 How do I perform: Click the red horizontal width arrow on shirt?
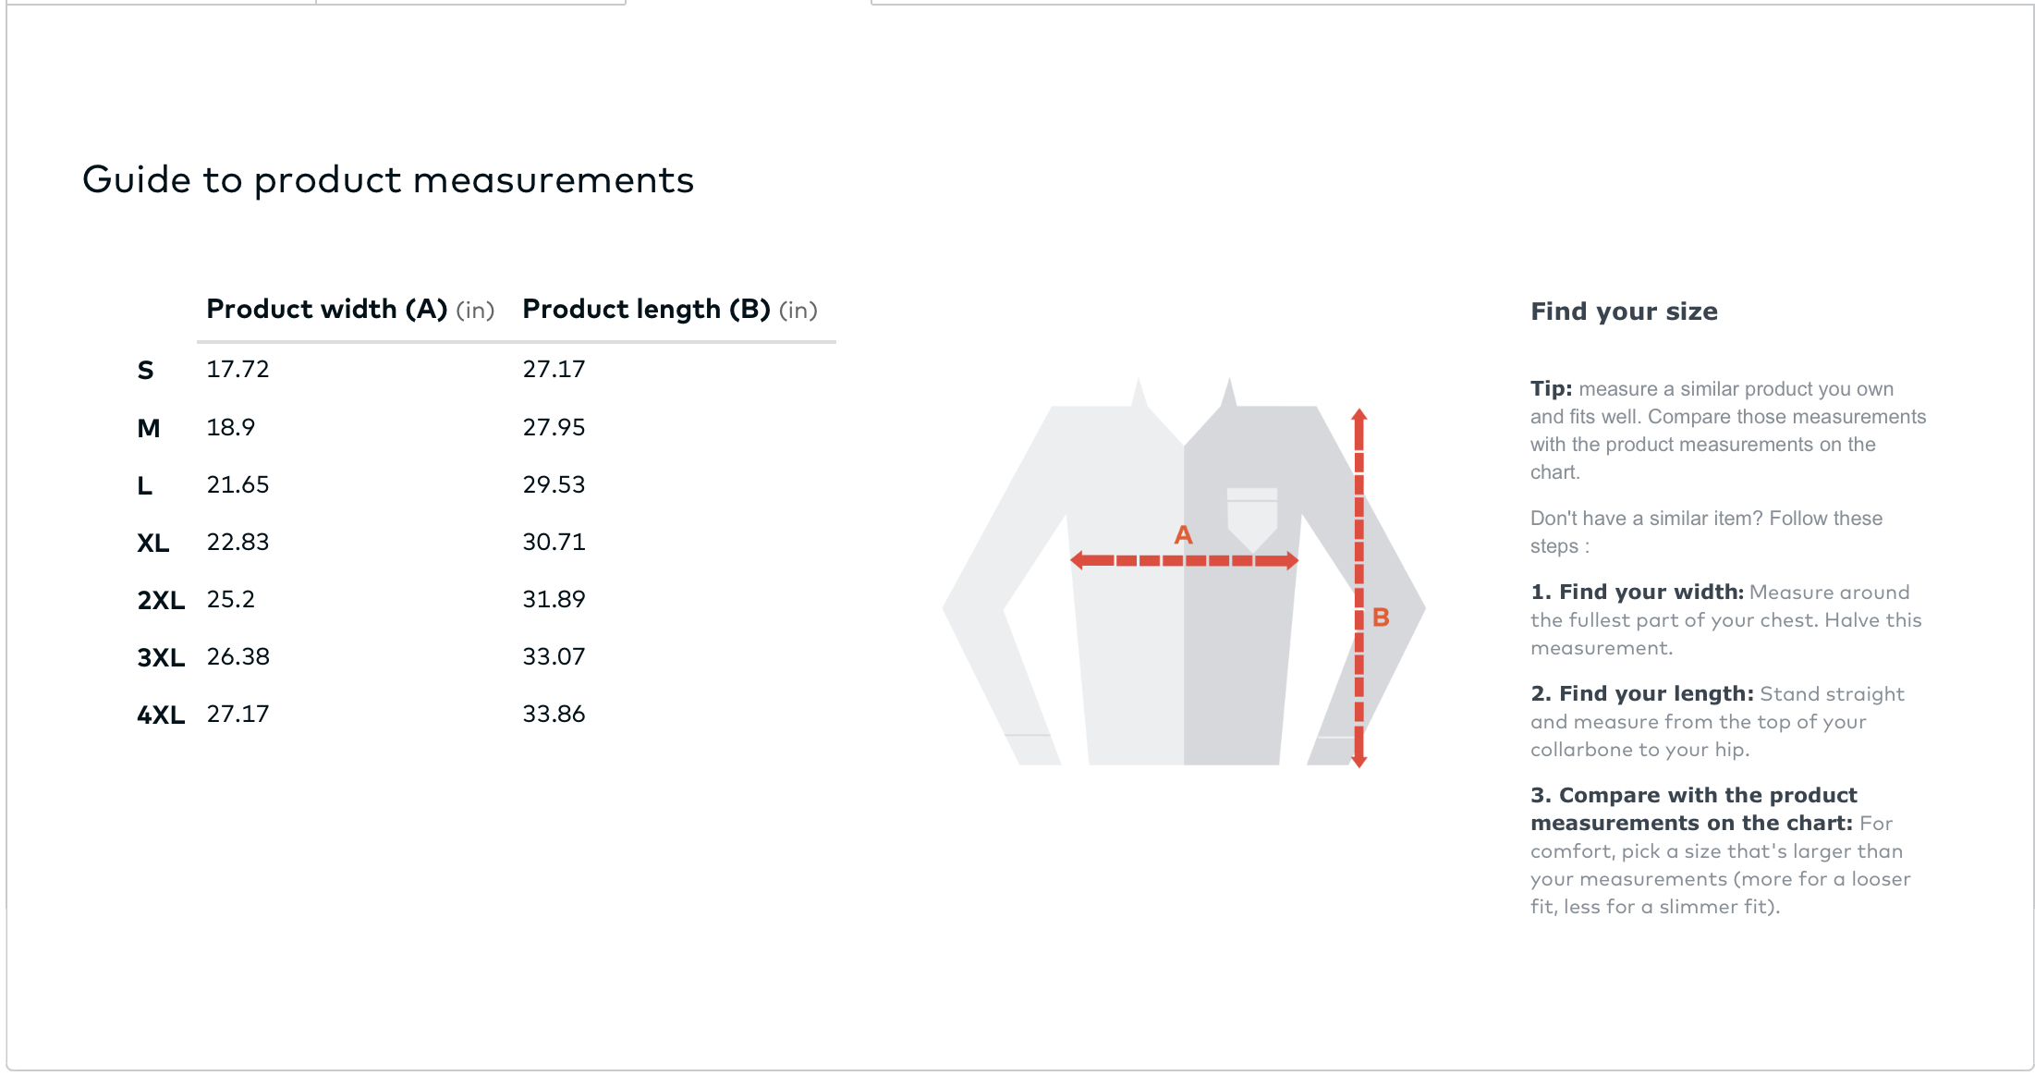click(1184, 560)
